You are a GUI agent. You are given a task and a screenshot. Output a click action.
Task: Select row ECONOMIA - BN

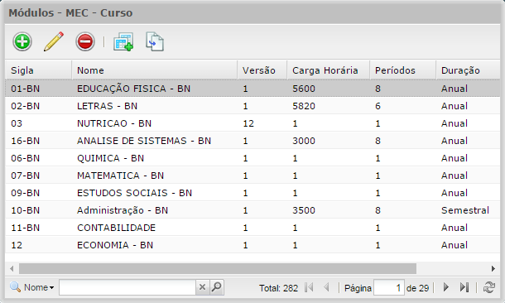click(x=252, y=245)
